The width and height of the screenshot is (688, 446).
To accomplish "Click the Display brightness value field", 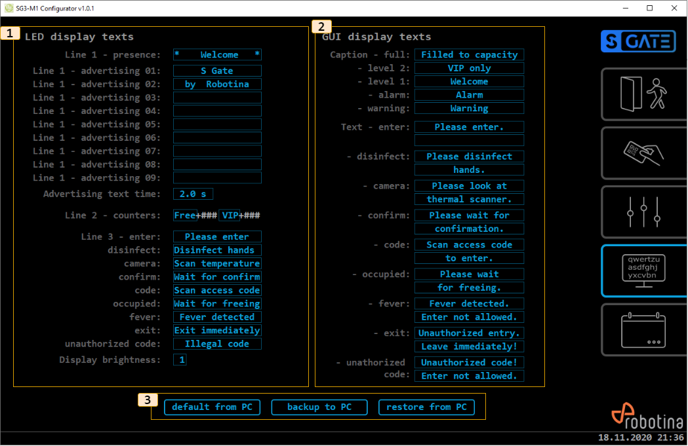I will tap(180, 360).
